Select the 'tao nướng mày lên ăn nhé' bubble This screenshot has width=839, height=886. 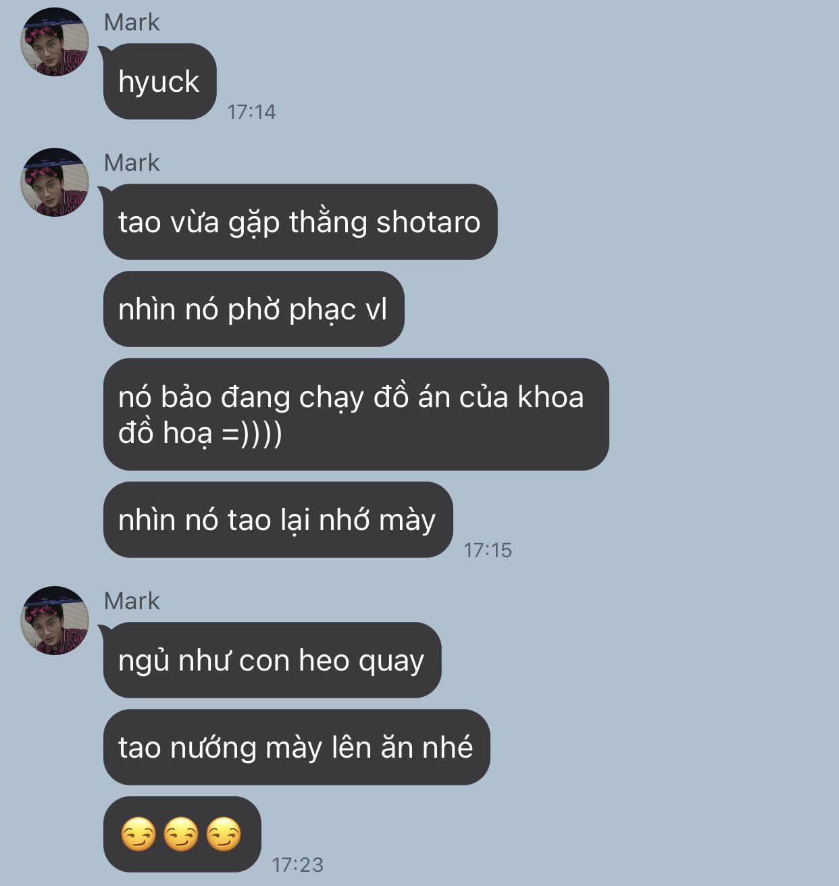(x=297, y=747)
